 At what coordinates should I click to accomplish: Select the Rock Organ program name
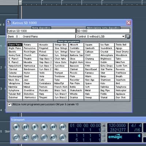point(30,52)
